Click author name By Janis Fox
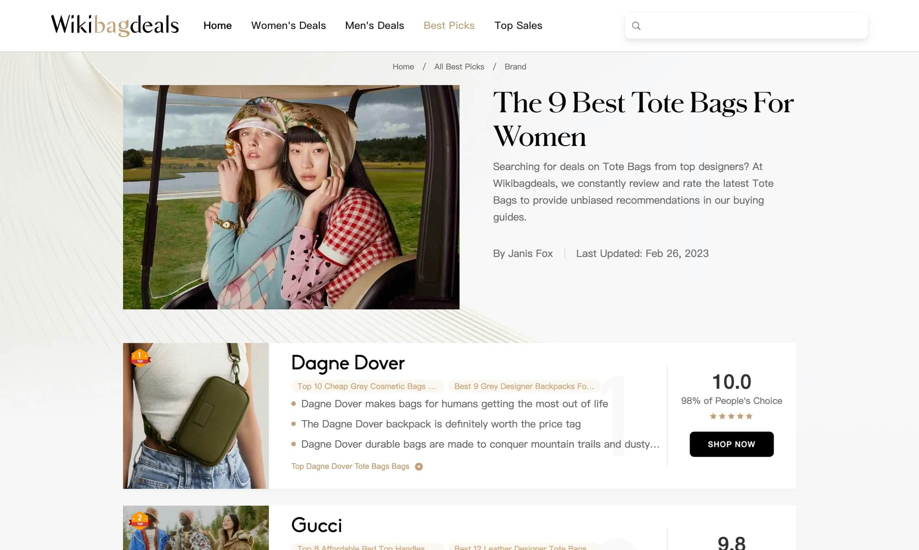Viewport: 919px width, 550px height. point(522,254)
